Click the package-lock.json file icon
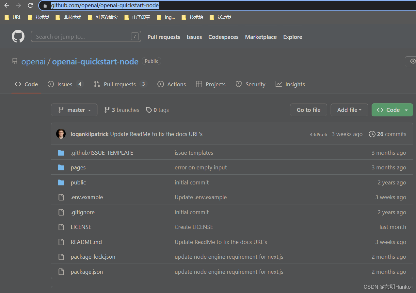This screenshot has width=416, height=293. tap(61, 257)
